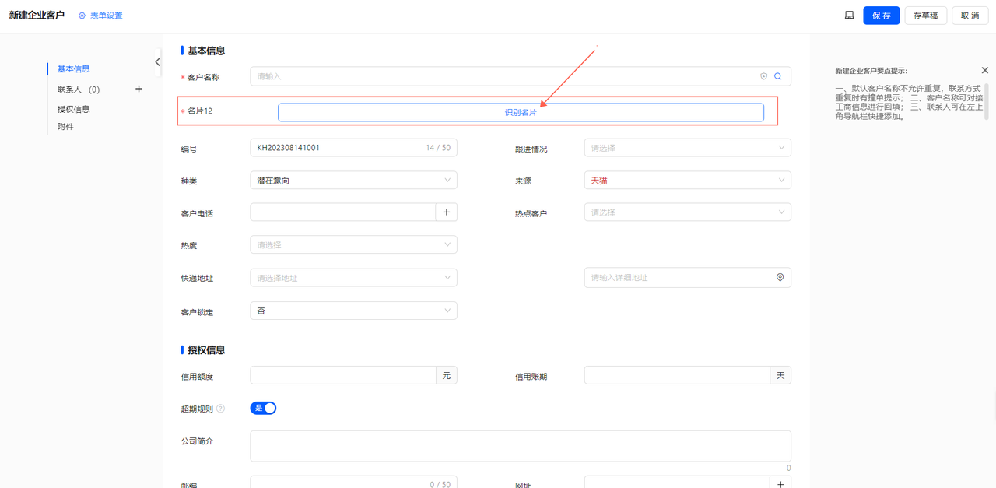Open the hot customer dropdown

tap(687, 212)
